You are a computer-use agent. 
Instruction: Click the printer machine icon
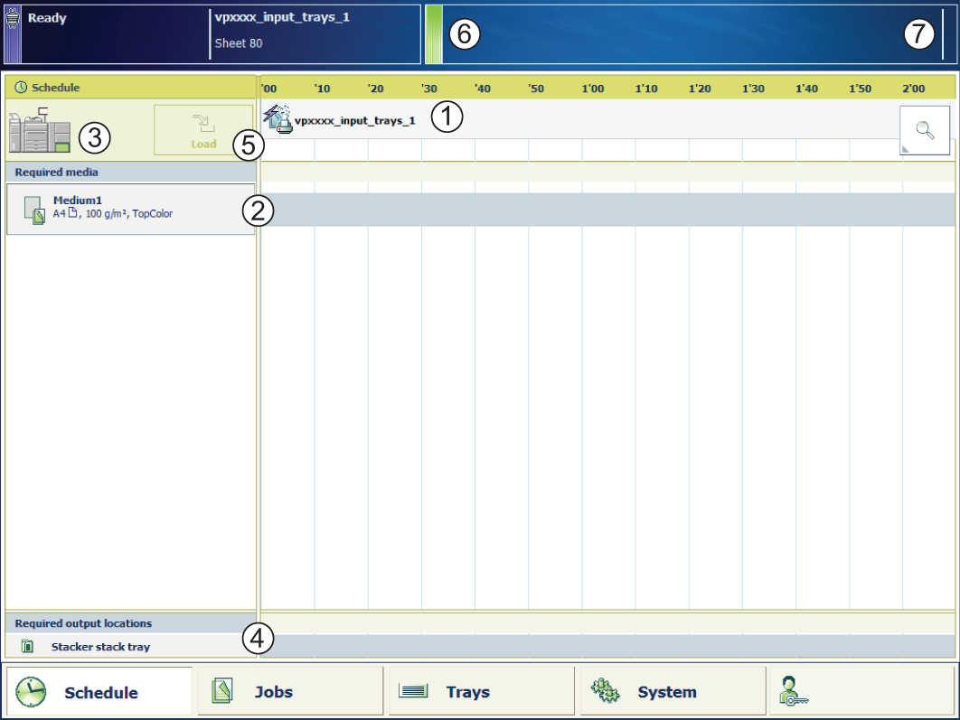39,131
